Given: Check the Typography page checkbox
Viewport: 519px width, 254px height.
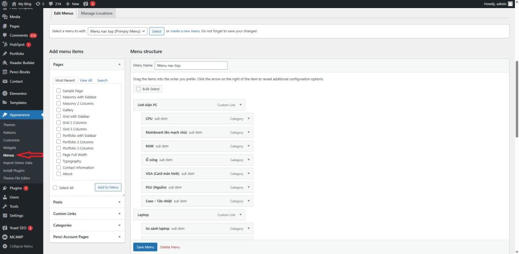Looking at the screenshot, I should tap(59, 161).
